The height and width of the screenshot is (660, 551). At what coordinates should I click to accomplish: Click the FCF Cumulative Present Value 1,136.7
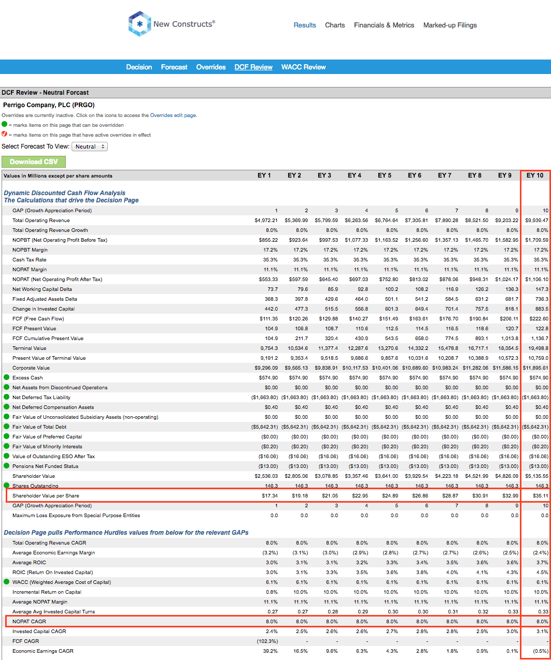tap(540, 339)
